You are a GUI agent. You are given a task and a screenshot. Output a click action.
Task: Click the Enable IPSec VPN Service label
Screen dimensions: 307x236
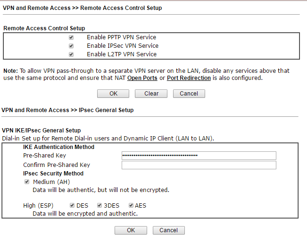tap(122, 46)
